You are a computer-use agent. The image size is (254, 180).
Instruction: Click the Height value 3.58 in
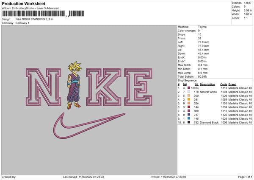[248, 10]
